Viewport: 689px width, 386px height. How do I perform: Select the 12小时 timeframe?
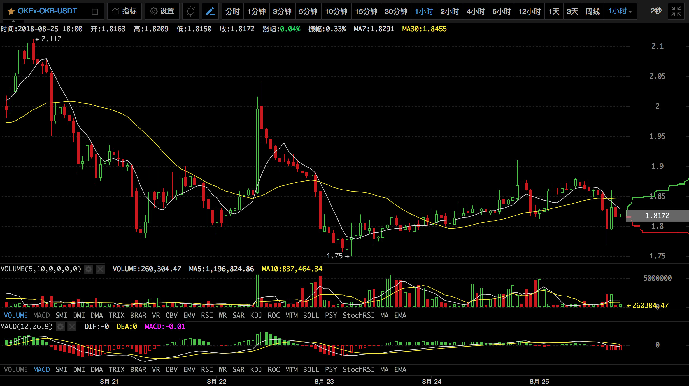coord(530,11)
